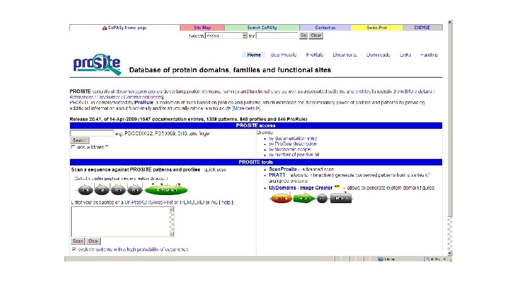The height and width of the screenshot is (291, 517).
Task: Open the Contact us link
Action: 325,27
